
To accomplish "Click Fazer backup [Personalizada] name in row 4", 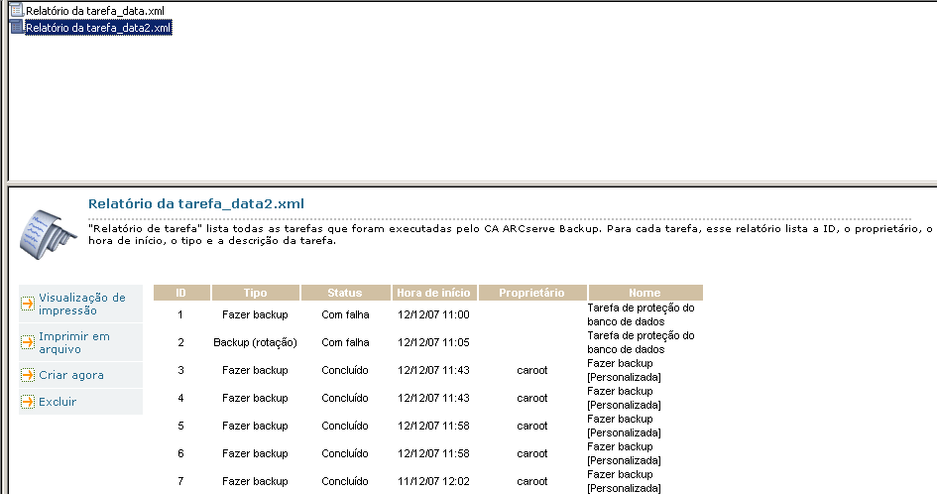I will pyautogui.click(x=624, y=398).
